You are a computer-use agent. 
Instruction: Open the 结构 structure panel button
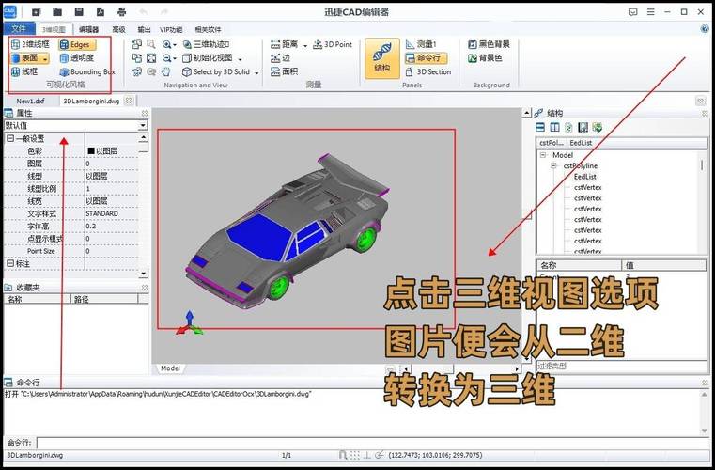click(x=381, y=57)
